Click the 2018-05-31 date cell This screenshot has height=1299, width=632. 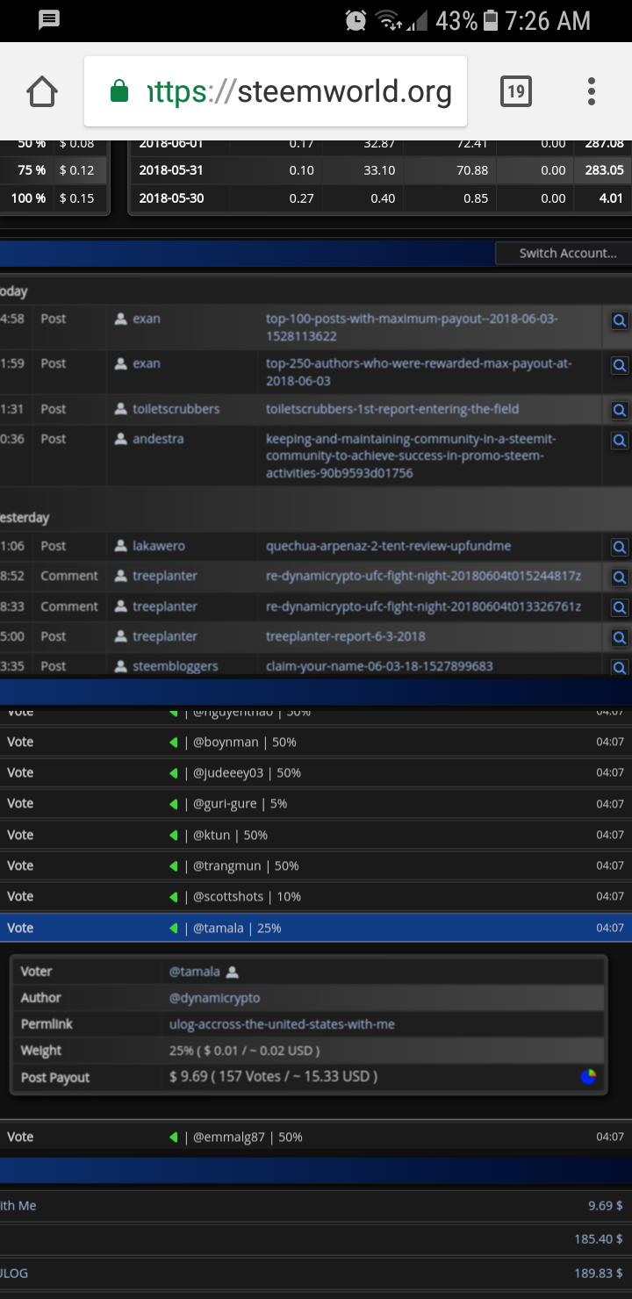point(171,170)
